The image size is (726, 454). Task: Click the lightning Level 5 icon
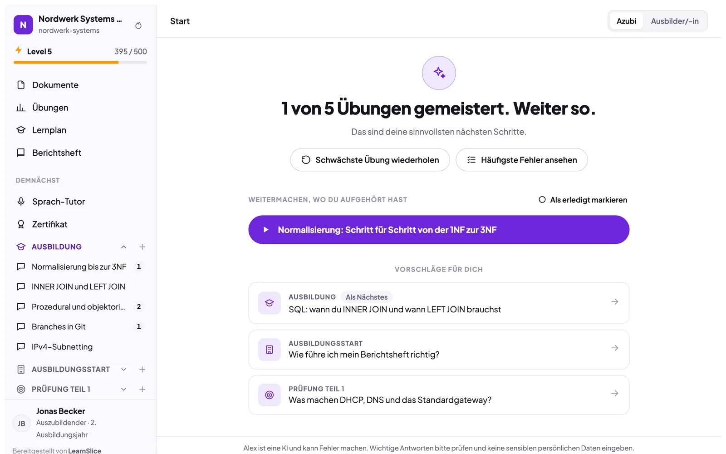coord(19,50)
